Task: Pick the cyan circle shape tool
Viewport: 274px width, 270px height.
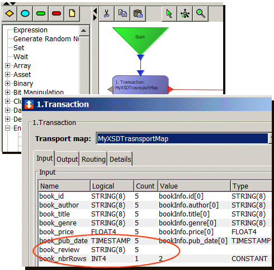Action: point(25,13)
